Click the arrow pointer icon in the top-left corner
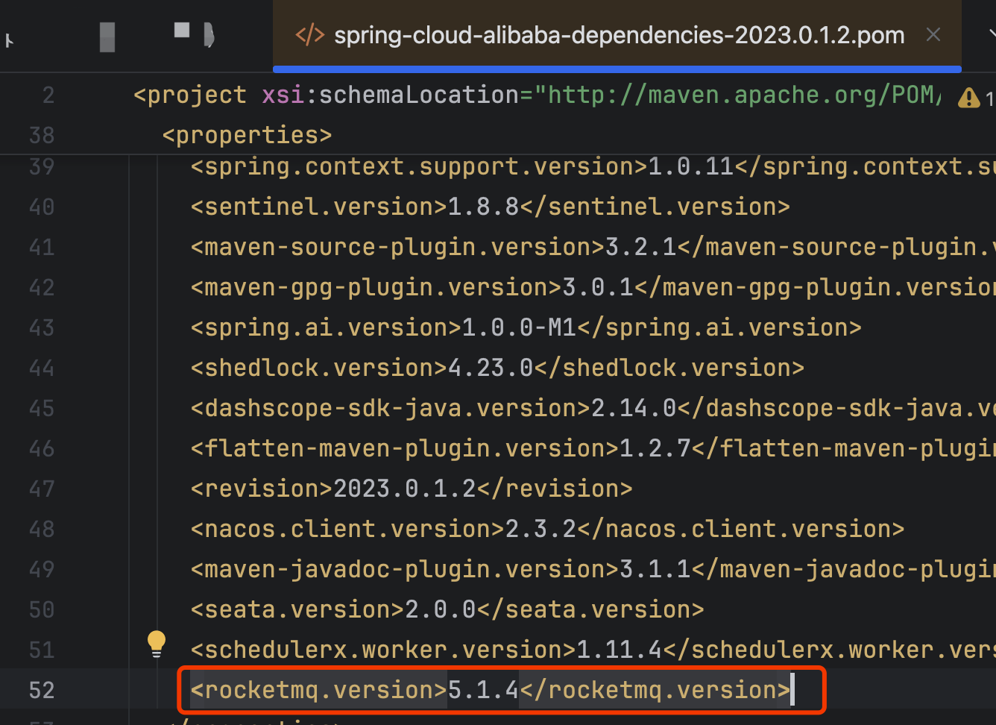This screenshot has height=725, width=996. coord(10,40)
